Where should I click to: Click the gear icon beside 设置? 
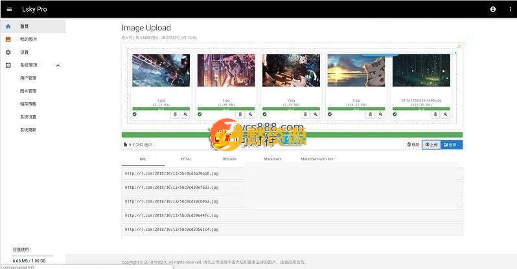8,52
